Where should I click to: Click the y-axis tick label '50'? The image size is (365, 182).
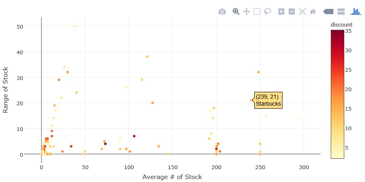[x=20, y=26]
